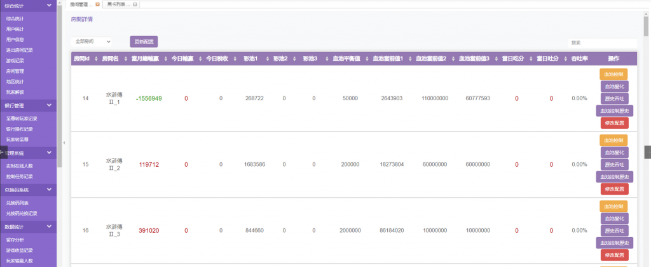651x267 pixels.
Task: Collapse the left sidebar with the arrow handle
Action: coord(64,143)
